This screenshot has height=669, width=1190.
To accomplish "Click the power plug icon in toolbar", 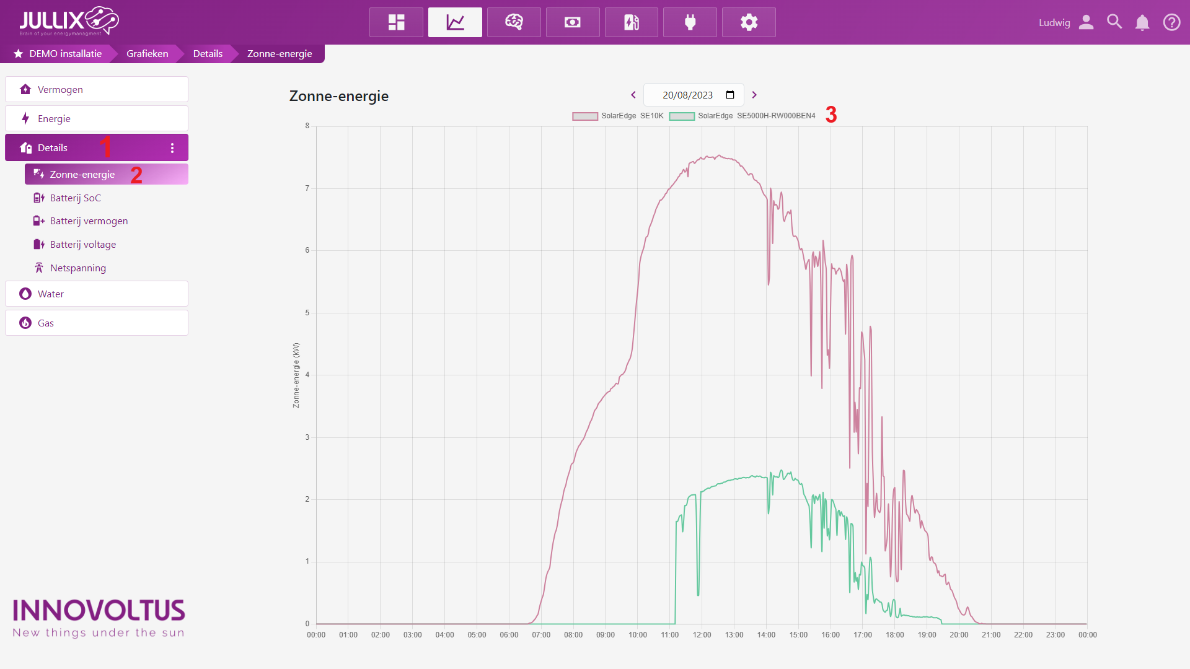I will [690, 22].
